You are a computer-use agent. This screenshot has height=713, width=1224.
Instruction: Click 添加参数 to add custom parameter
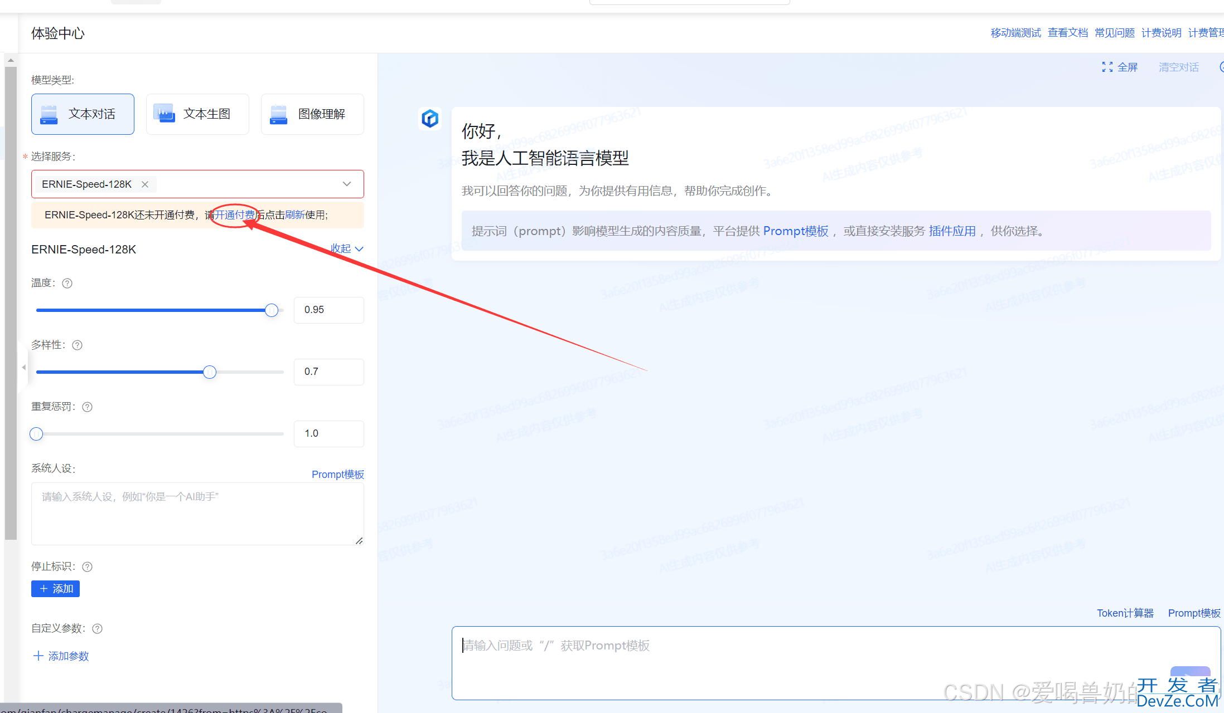point(61,656)
